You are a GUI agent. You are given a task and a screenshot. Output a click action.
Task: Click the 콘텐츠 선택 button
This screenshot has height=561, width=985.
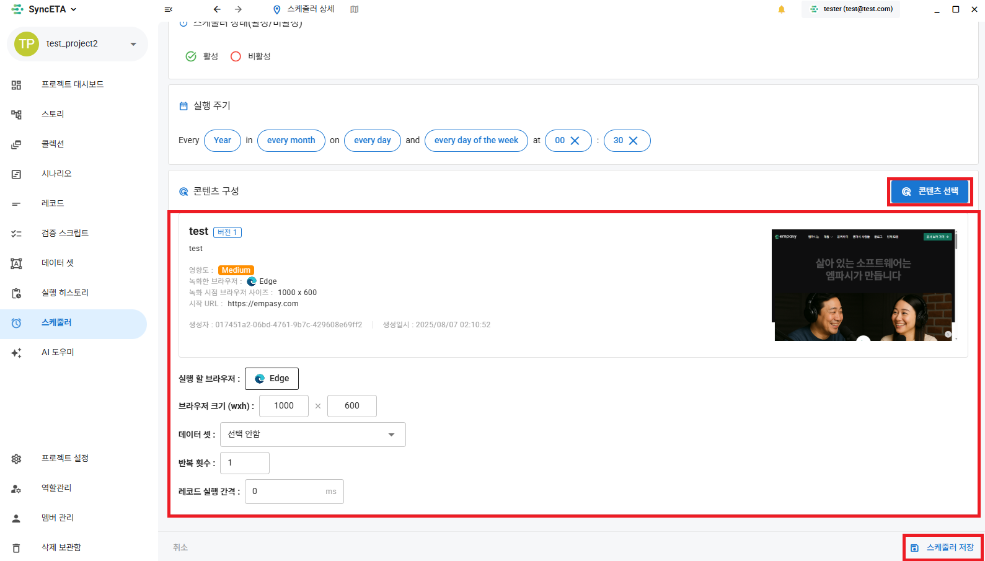tap(930, 192)
